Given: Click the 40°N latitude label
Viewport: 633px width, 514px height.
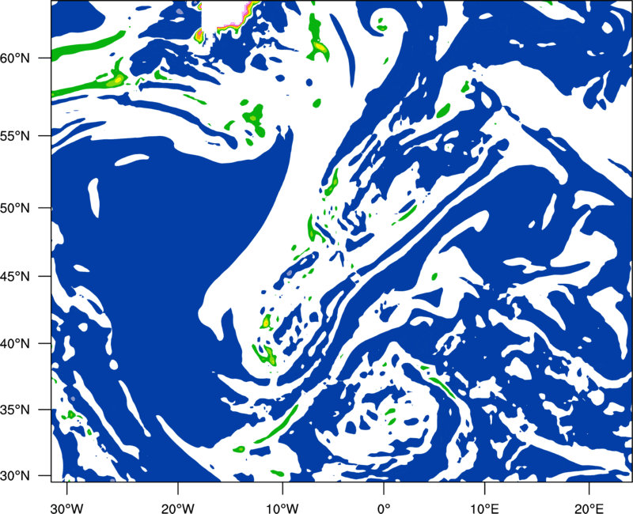Looking at the screenshot, I should [x=15, y=344].
